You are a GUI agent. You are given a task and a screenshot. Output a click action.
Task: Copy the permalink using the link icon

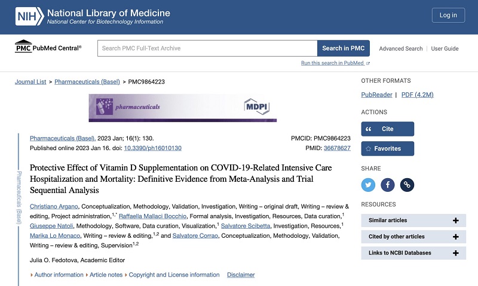[x=406, y=185]
